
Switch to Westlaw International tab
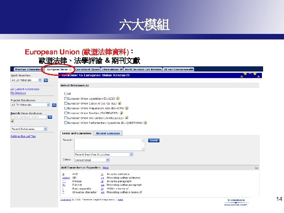(29, 69)
